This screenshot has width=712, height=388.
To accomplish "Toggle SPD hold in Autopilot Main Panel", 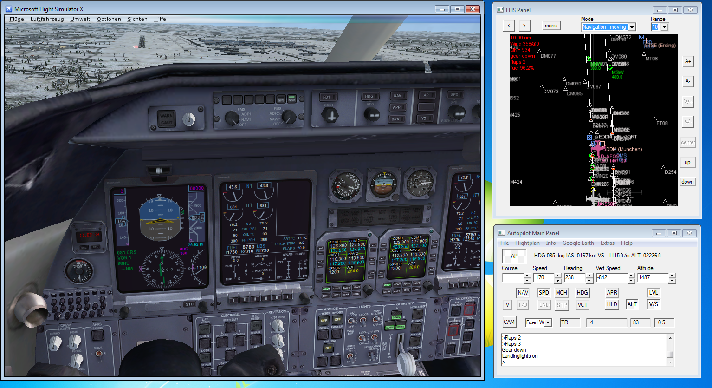I will click(544, 293).
